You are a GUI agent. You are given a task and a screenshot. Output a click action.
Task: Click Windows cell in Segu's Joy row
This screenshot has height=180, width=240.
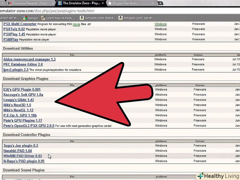161,146
